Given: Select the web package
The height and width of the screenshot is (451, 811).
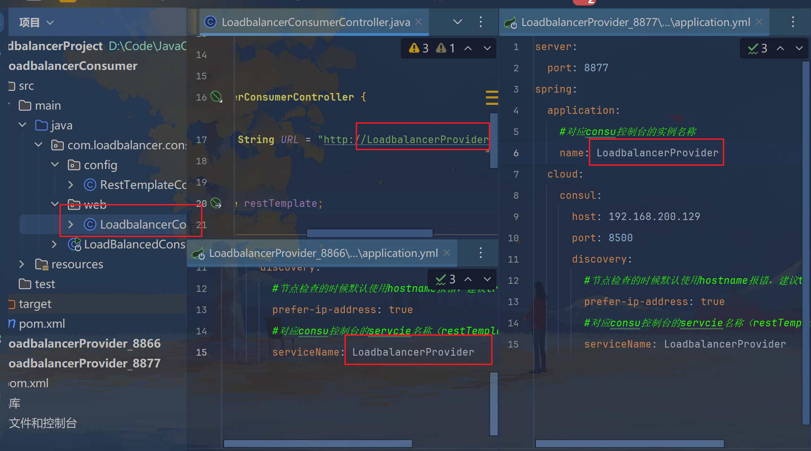Looking at the screenshot, I should 87,204.
